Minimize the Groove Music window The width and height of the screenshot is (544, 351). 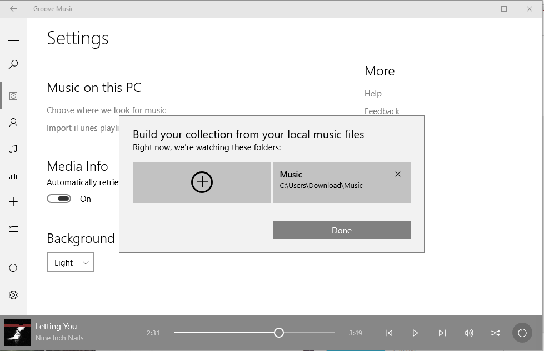478,9
